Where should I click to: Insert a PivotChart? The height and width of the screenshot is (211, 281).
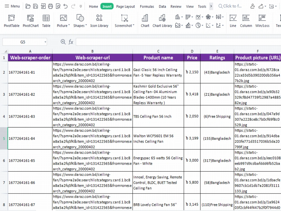pos(31,21)
